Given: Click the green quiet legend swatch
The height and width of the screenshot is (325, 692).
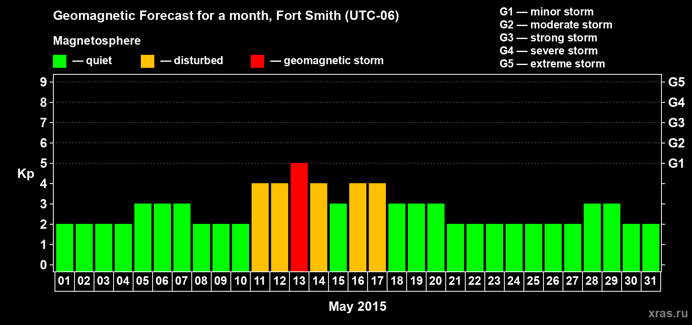Looking at the screenshot, I should click(59, 61).
